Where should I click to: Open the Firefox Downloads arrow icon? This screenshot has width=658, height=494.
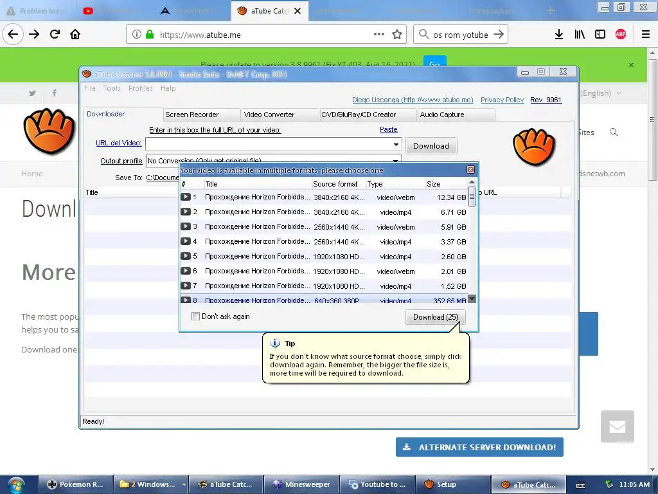pos(559,35)
